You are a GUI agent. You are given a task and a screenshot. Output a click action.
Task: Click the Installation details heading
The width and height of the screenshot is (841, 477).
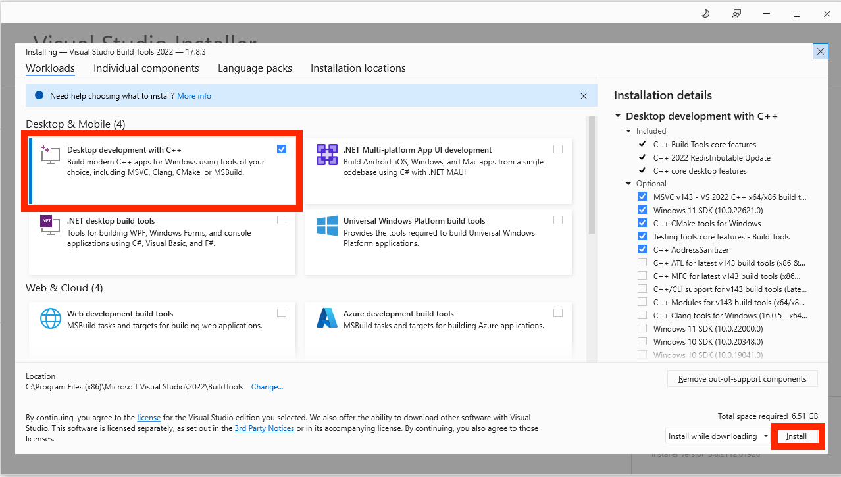[x=663, y=95]
